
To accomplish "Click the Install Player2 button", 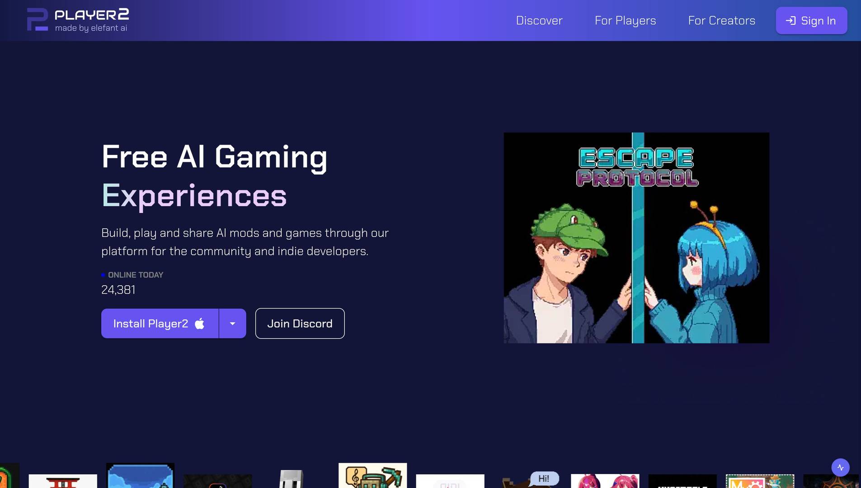I will click(160, 324).
